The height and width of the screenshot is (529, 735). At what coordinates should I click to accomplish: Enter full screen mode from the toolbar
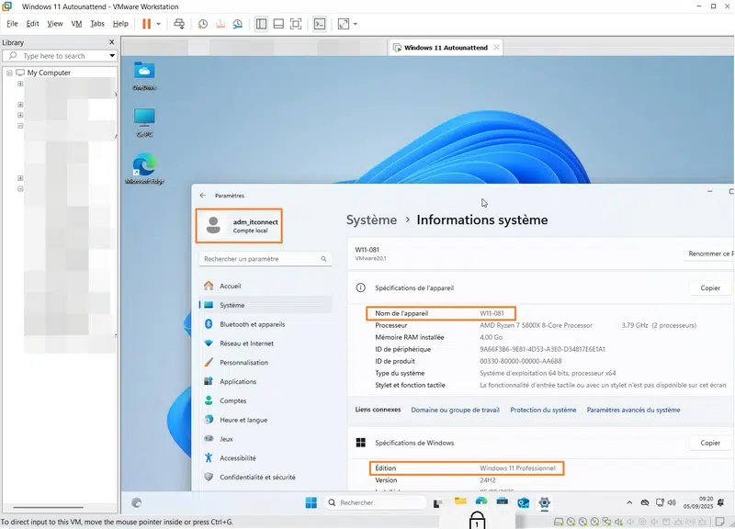[296, 24]
